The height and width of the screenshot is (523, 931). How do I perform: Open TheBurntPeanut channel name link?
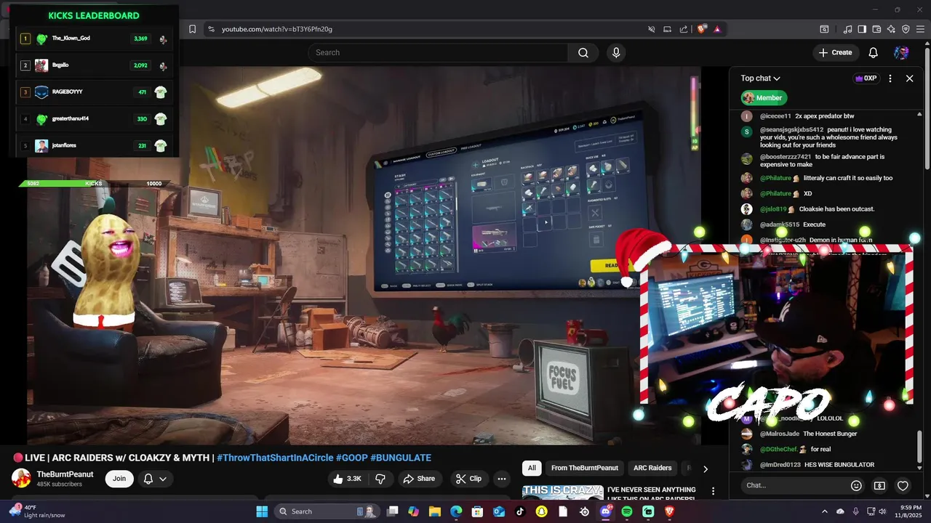click(65, 474)
